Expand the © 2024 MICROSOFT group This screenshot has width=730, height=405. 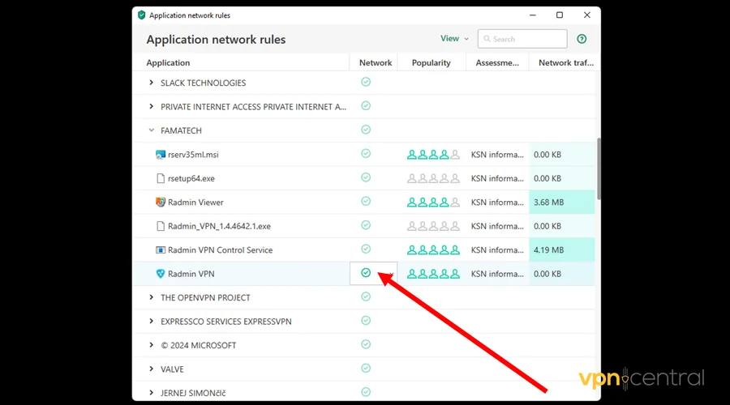point(152,345)
